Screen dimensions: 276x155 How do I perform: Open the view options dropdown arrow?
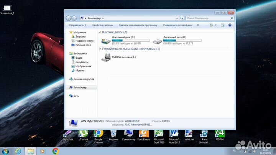pos(216,25)
